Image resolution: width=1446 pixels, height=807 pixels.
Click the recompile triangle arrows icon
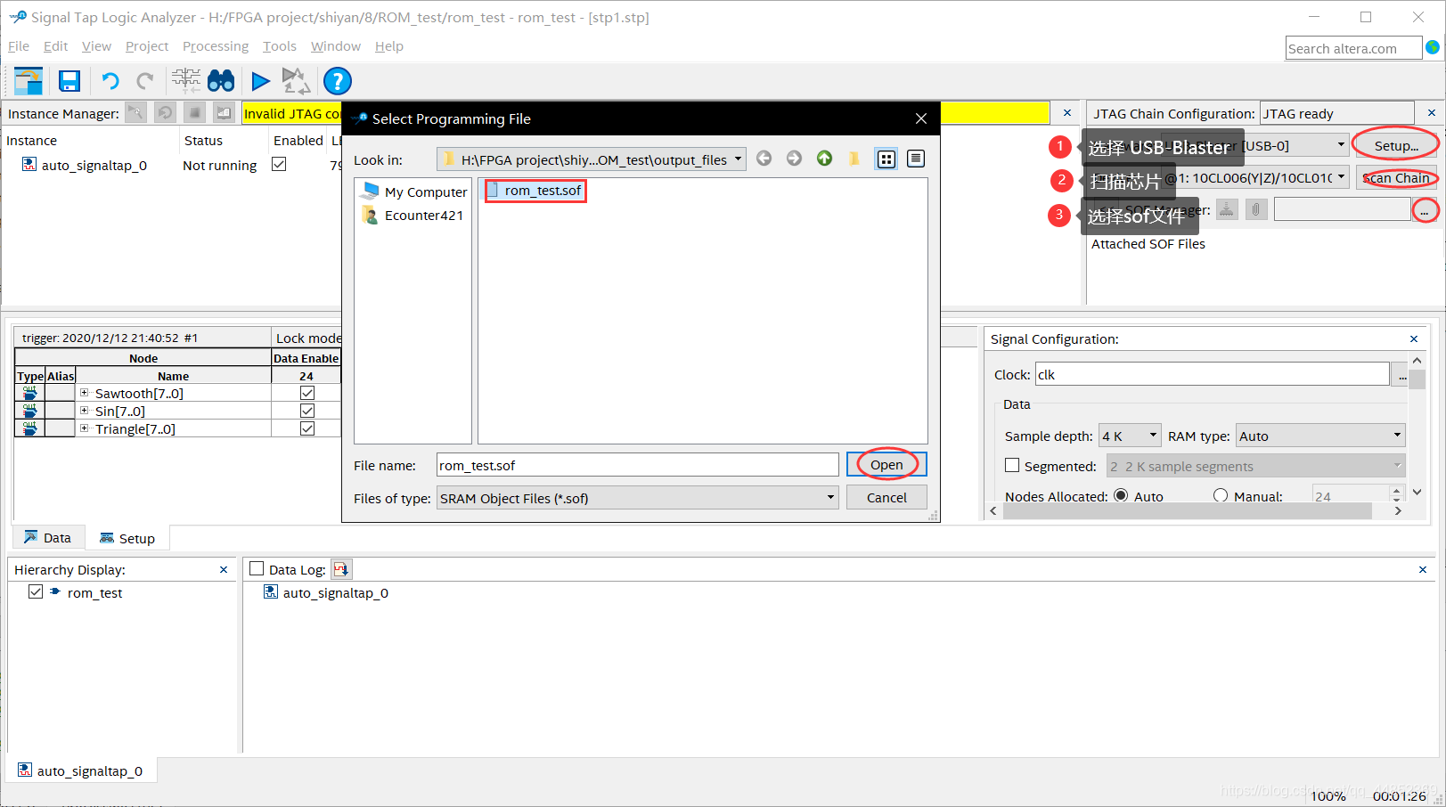pos(296,81)
